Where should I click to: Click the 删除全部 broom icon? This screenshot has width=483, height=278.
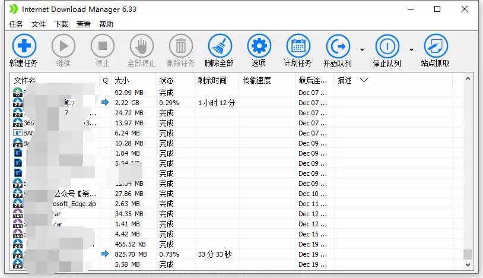click(x=220, y=46)
